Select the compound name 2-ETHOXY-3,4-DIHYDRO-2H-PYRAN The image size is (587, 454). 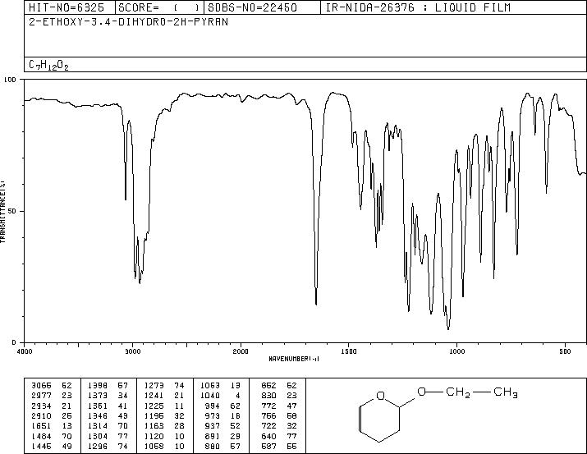[x=128, y=22]
